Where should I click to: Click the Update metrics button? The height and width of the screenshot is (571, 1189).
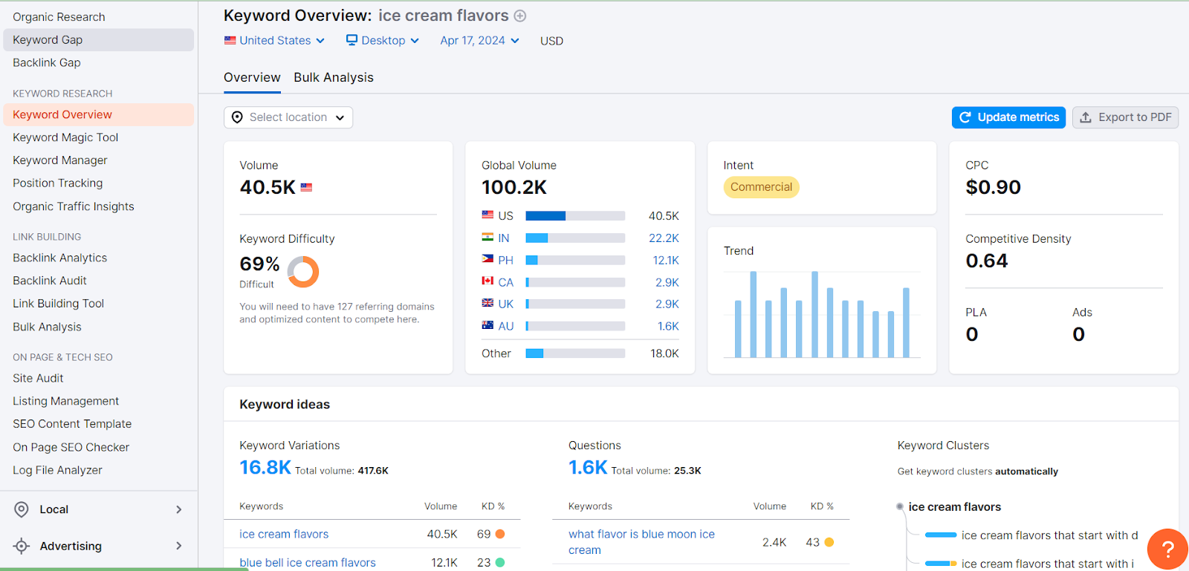click(x=1008, y=117)
